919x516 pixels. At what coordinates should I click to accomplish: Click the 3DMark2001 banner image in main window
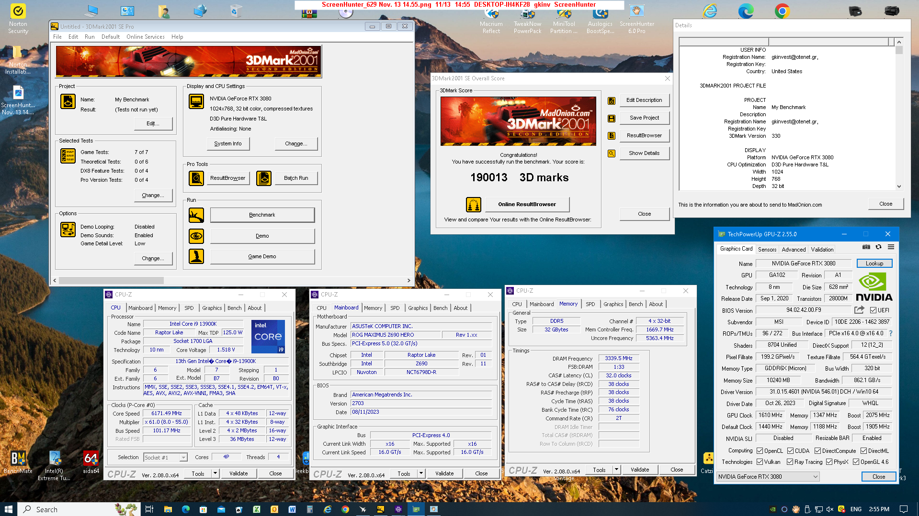pos(189,62)
